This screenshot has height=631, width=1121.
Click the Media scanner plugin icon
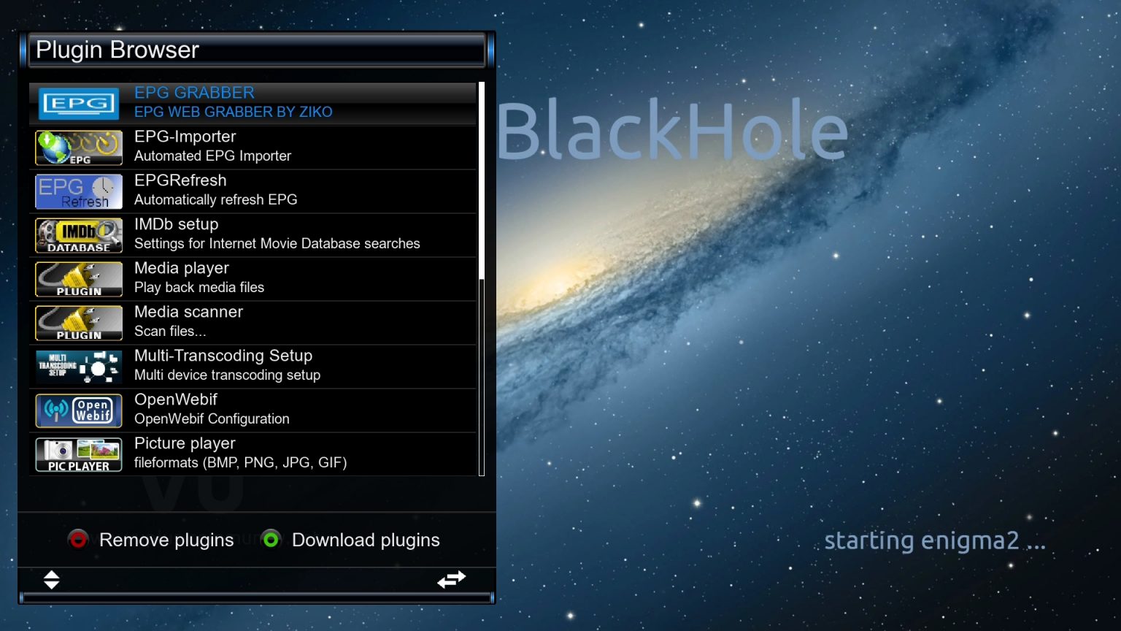pyautogui.click(x=79, y=323)
